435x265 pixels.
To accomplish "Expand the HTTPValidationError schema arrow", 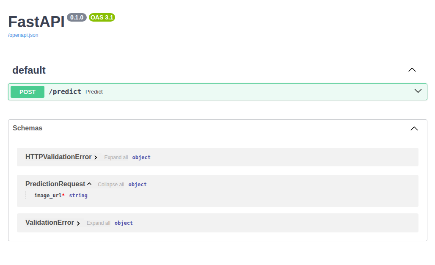I will click(x=96, y=157).
